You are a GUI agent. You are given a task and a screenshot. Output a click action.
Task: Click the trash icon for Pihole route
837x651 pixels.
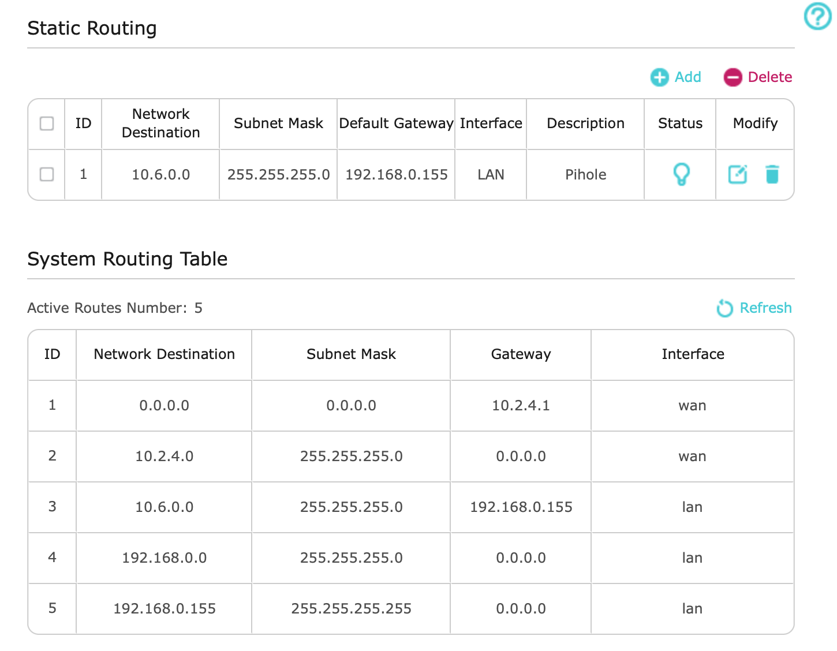click(x=772, y=174)
